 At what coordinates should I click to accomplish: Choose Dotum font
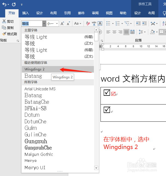pyautogui.click(x=58, y=115)
